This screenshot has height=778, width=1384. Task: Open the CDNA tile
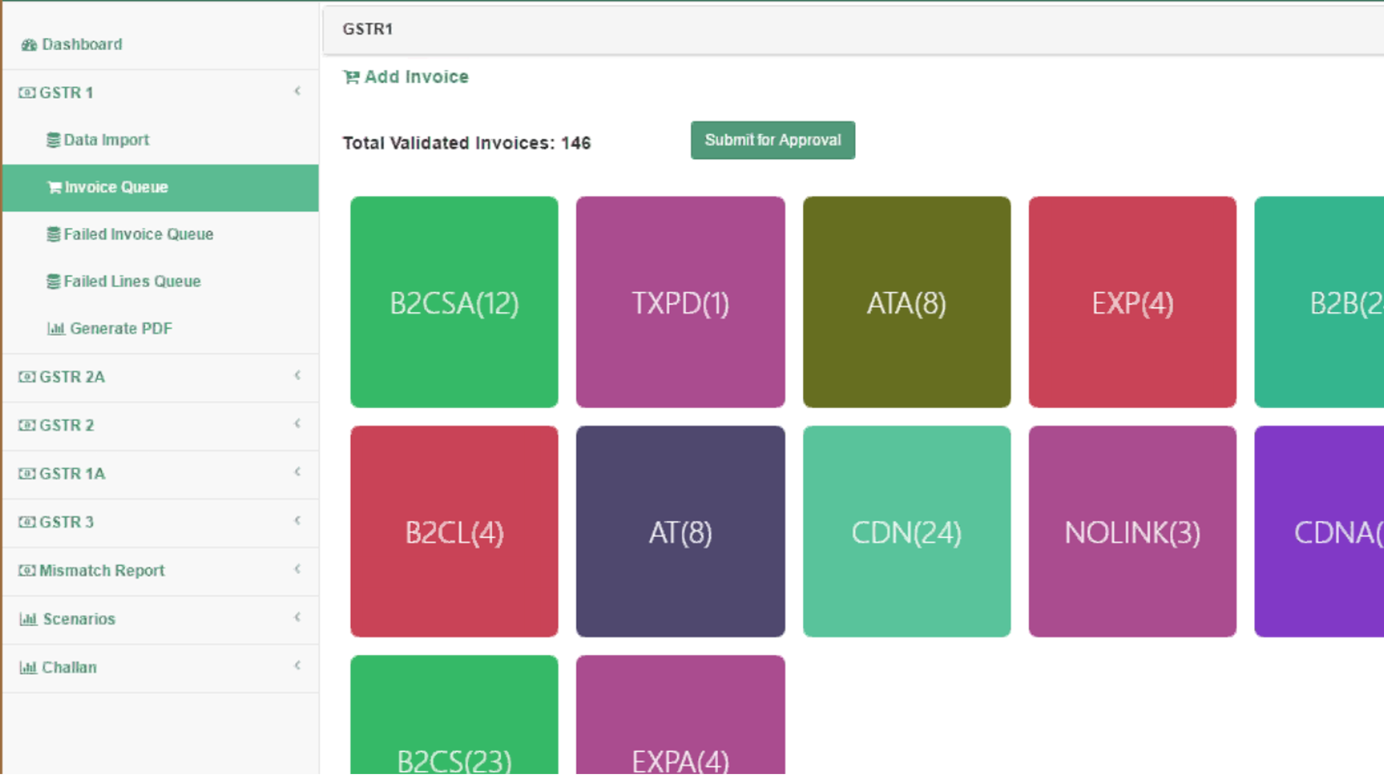point(1319,532)
